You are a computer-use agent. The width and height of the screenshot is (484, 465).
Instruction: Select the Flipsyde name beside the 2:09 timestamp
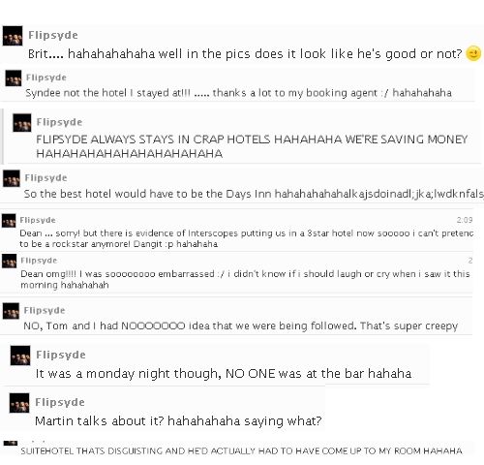click(38, 220)
